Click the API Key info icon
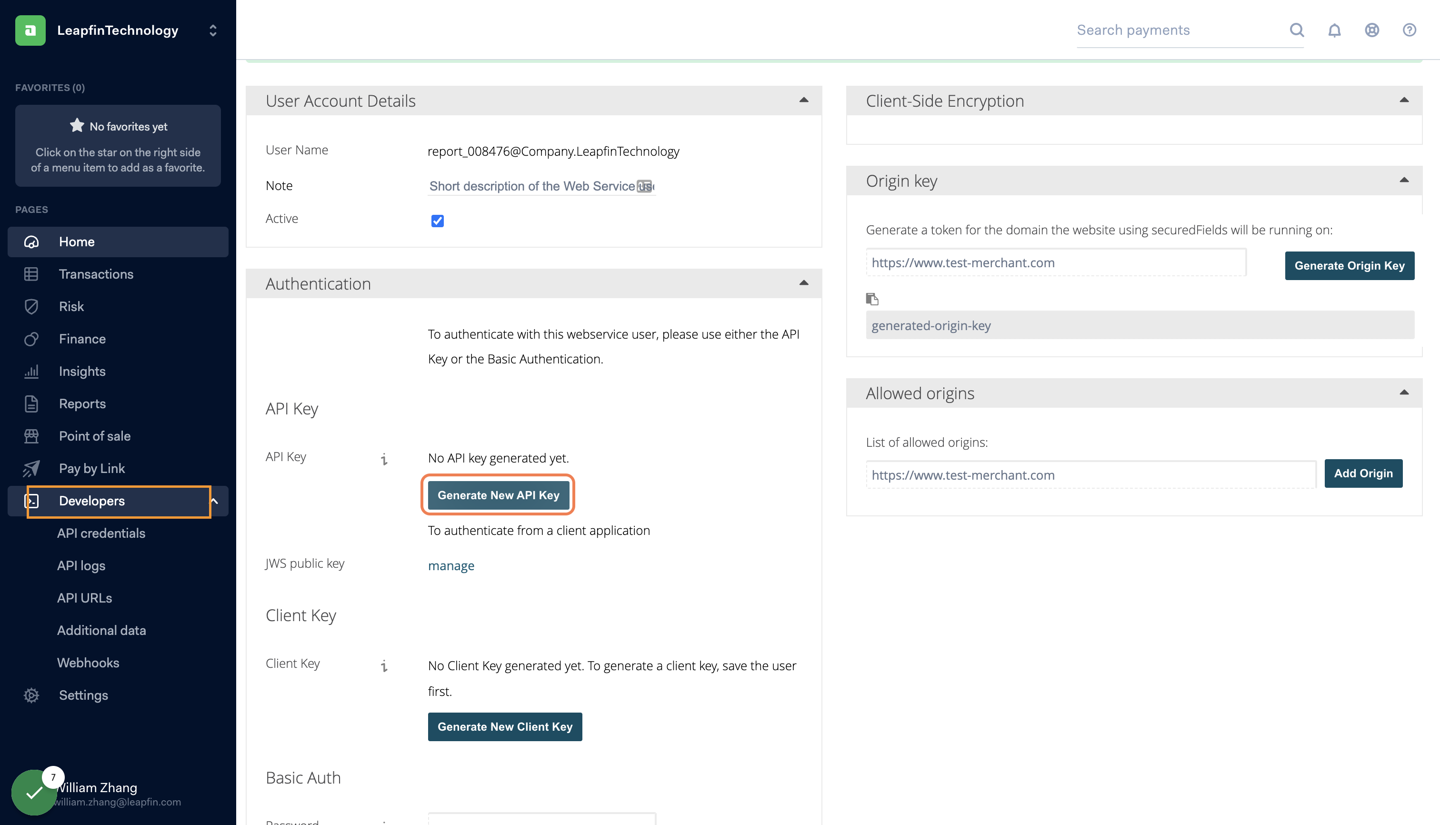Viewport: 1440px width, 825px height. (x=384, y=458)
